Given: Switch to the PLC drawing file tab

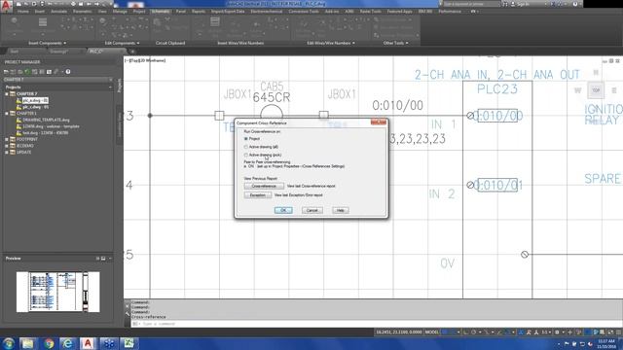Looking at the screenshot, I should pyautogui.click(x=105, y=52).
